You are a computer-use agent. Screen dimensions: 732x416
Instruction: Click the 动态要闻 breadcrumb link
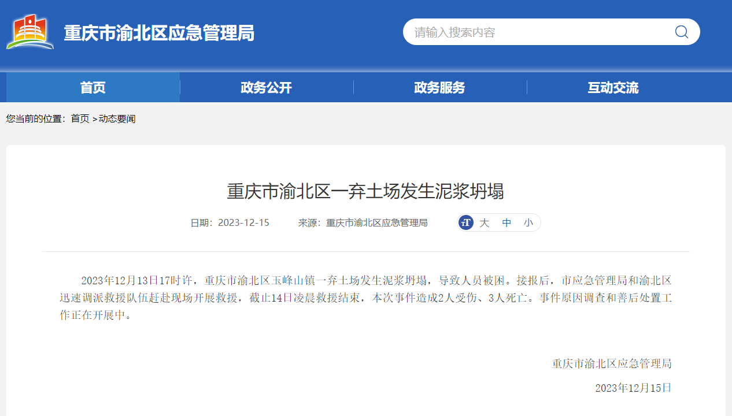117,118
